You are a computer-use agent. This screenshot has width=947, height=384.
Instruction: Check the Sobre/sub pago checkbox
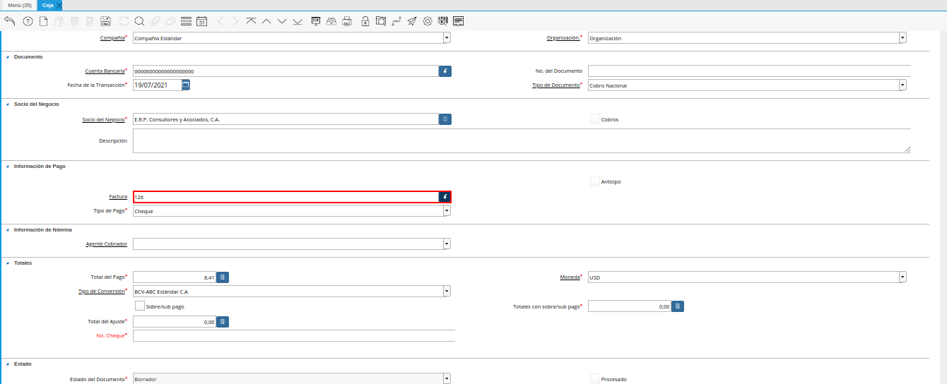tap(139, 306)
